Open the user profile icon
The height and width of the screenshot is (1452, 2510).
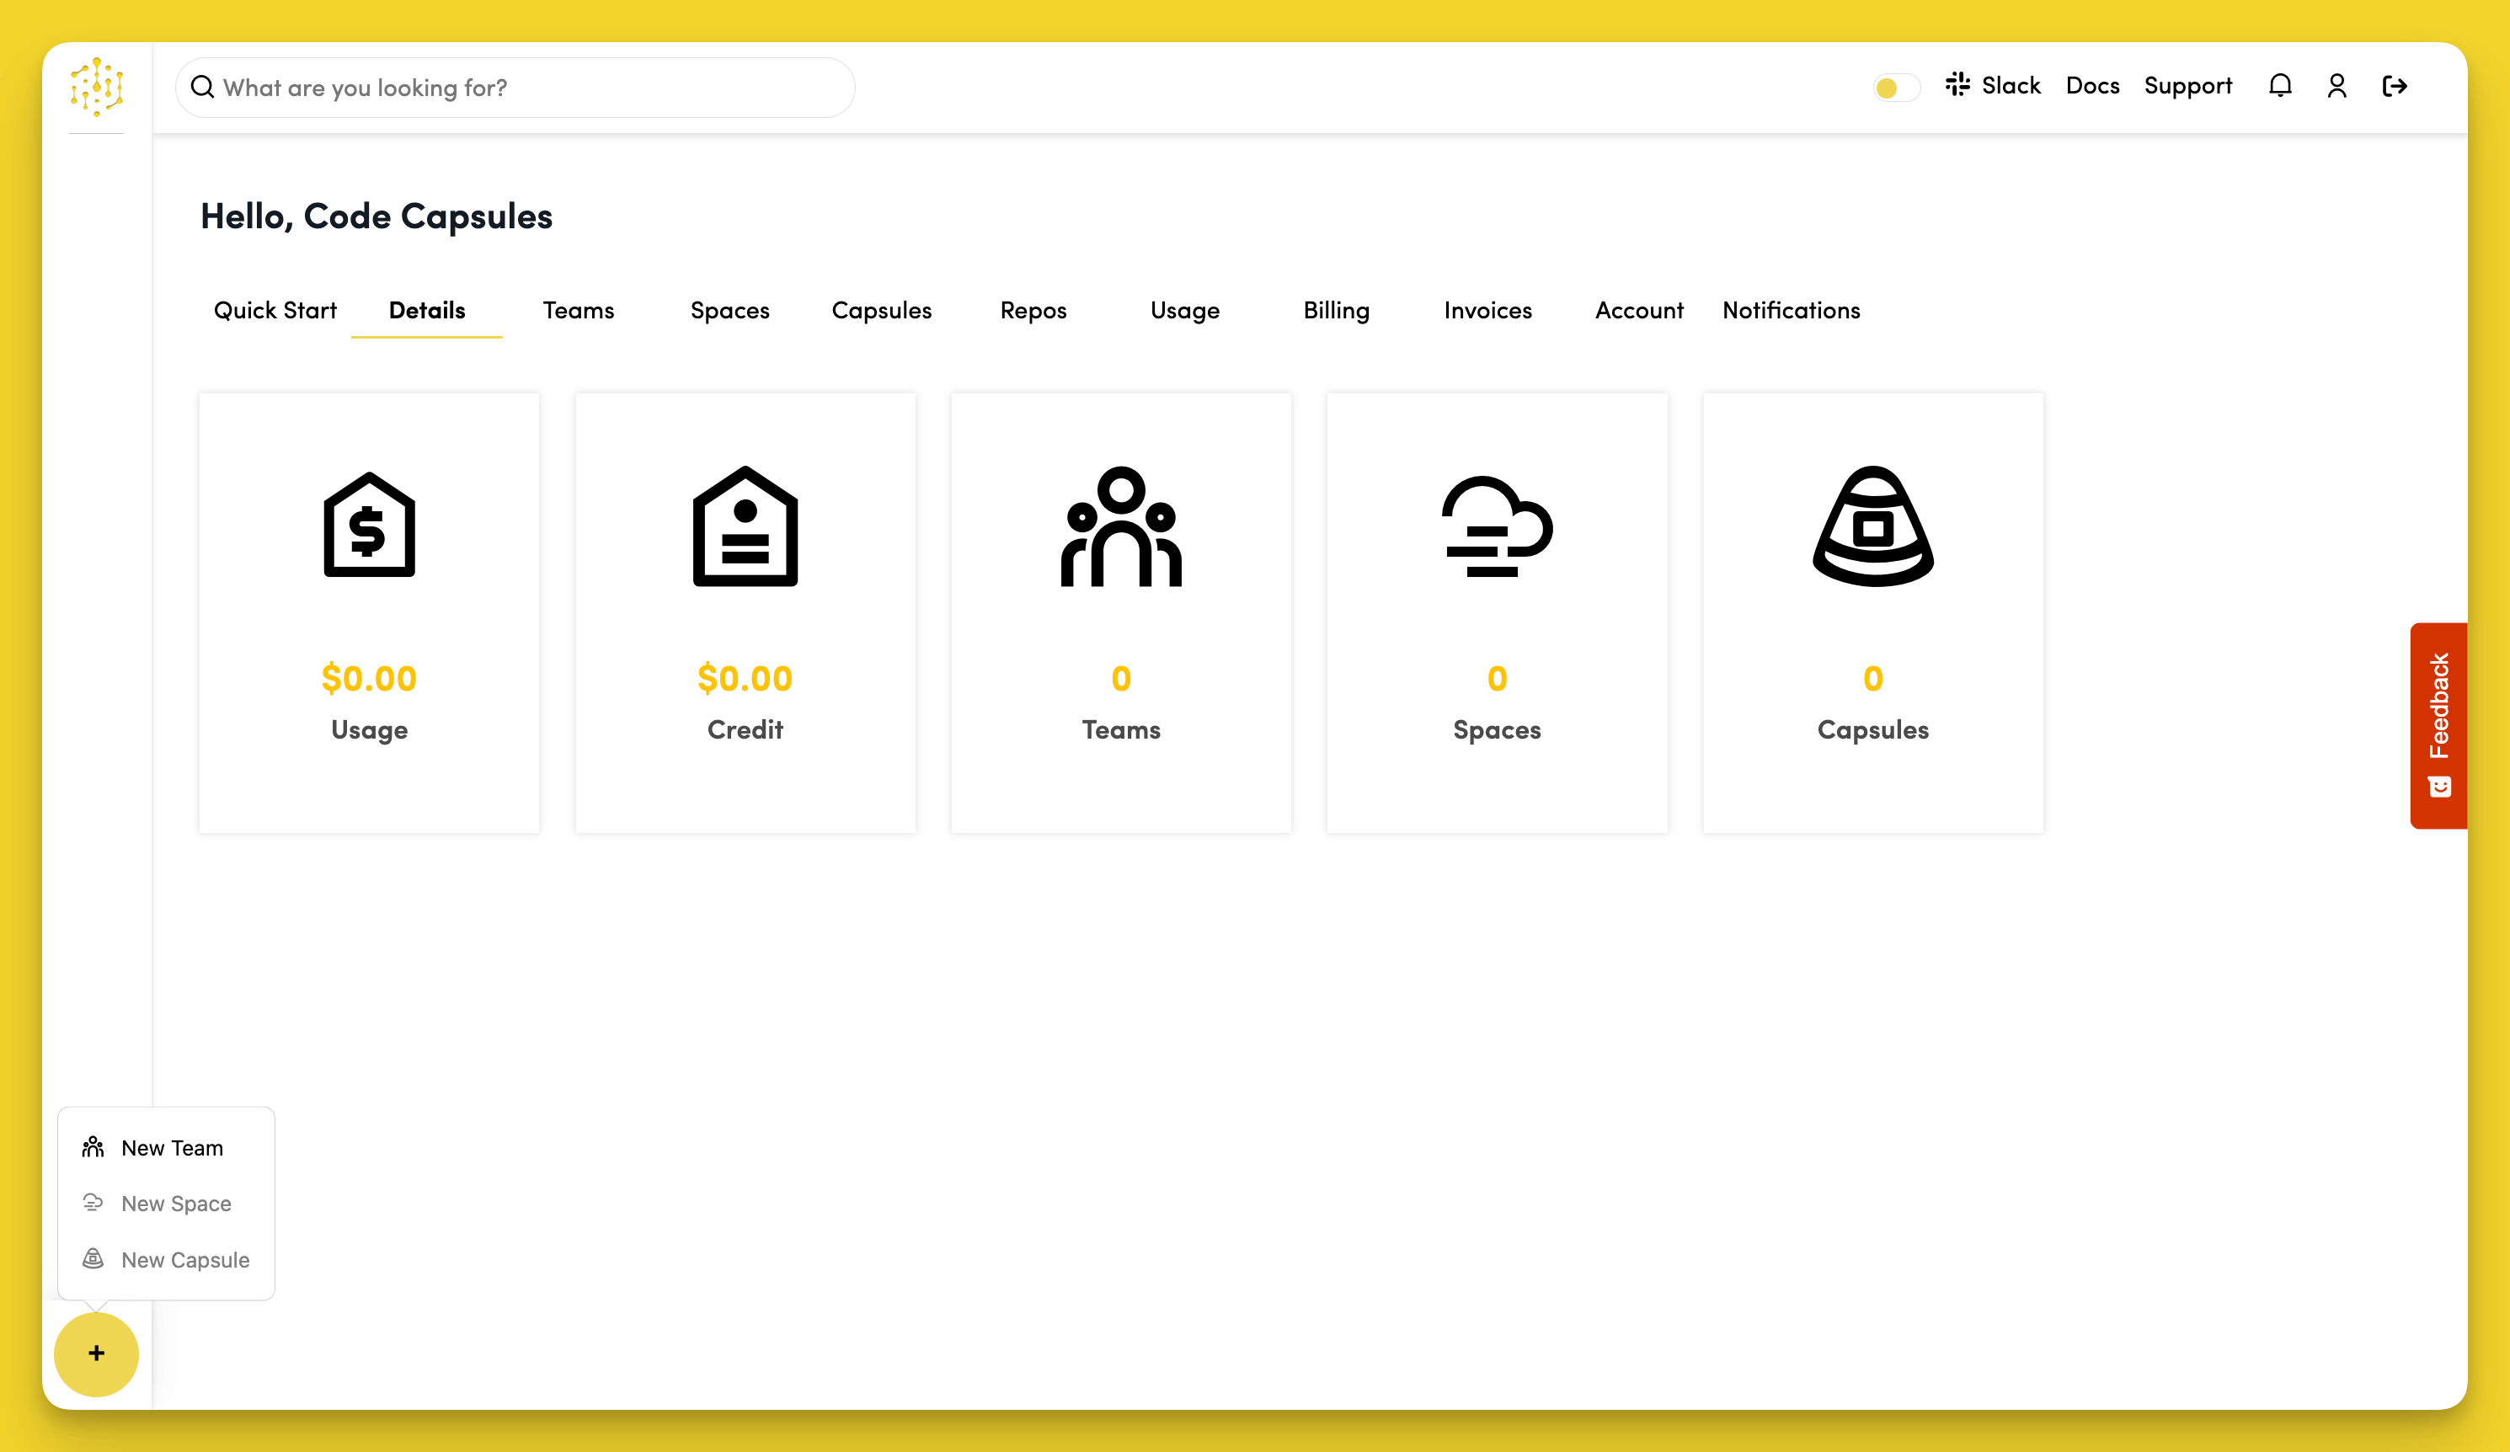(2336, 86)
